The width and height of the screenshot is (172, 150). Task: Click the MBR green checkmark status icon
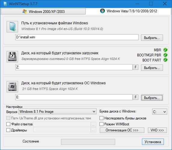(x=165, y=50)
